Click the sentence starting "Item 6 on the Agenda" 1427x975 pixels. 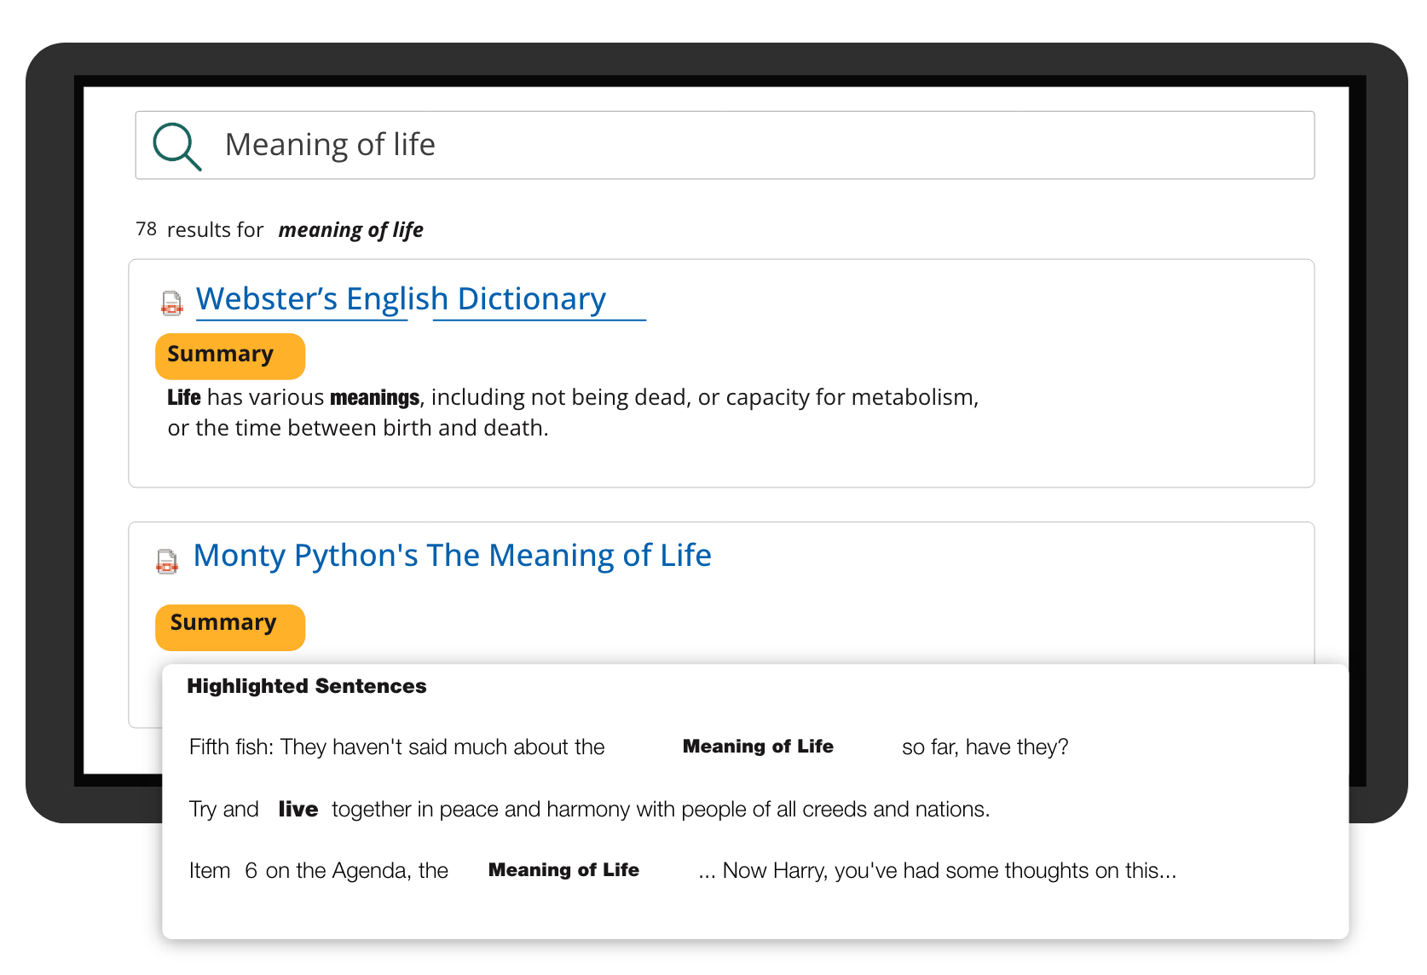pyautogui.click(x=682, y=870)
